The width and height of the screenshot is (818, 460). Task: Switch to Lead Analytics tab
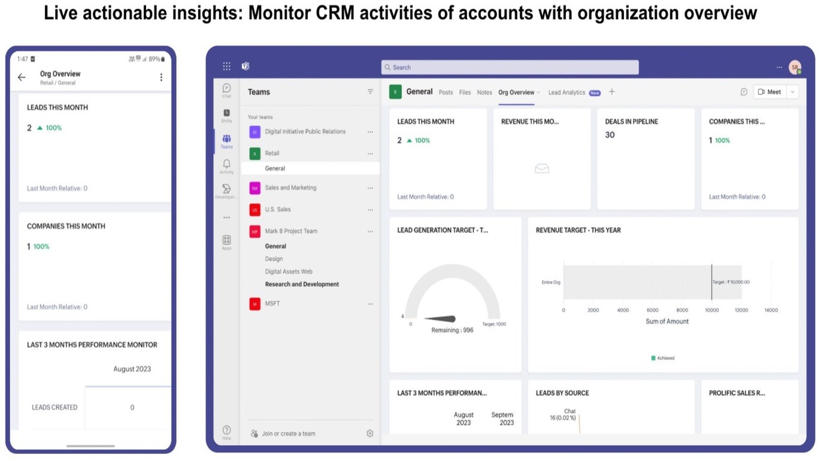pyautogui.click(x=566, y=92)
